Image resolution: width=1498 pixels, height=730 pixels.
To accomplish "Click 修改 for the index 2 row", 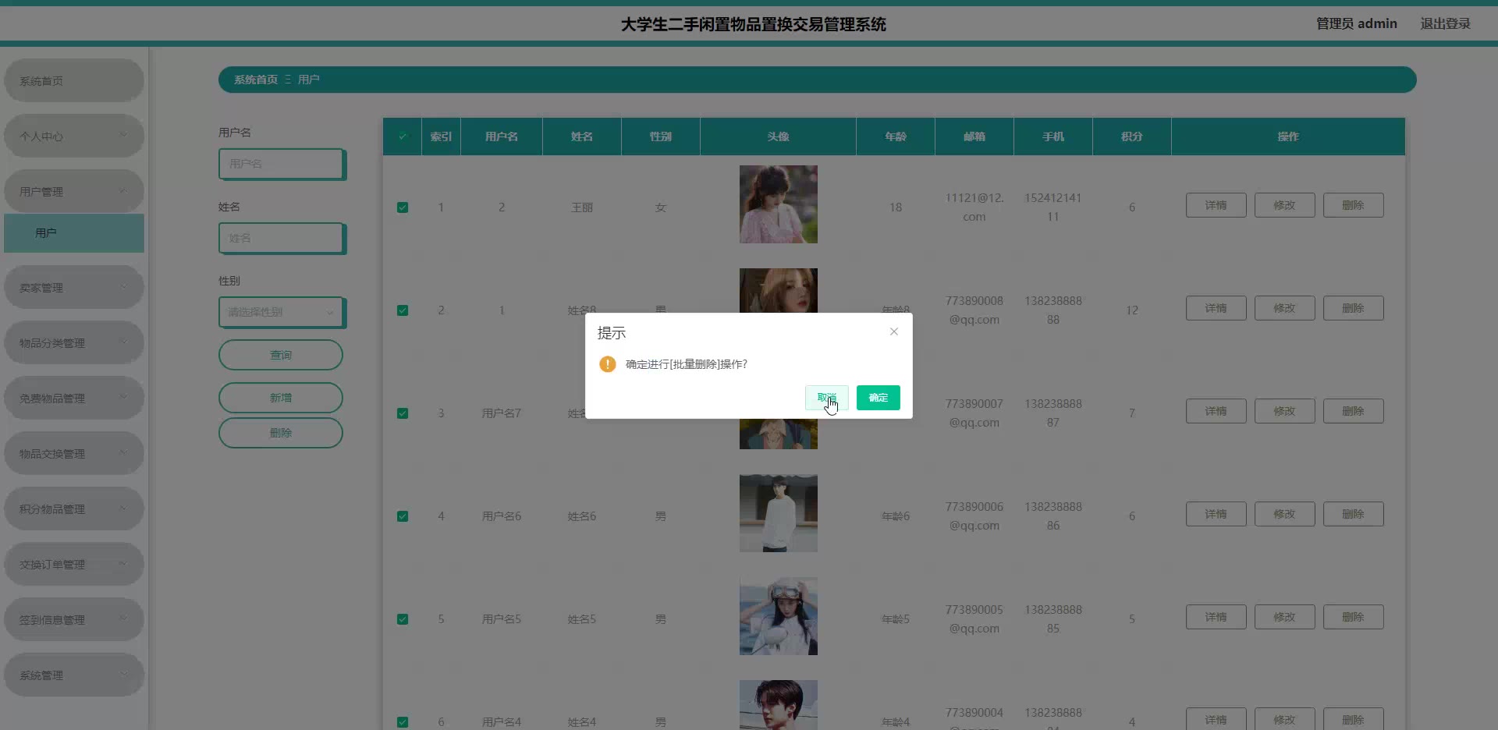I will [1285, 308].
